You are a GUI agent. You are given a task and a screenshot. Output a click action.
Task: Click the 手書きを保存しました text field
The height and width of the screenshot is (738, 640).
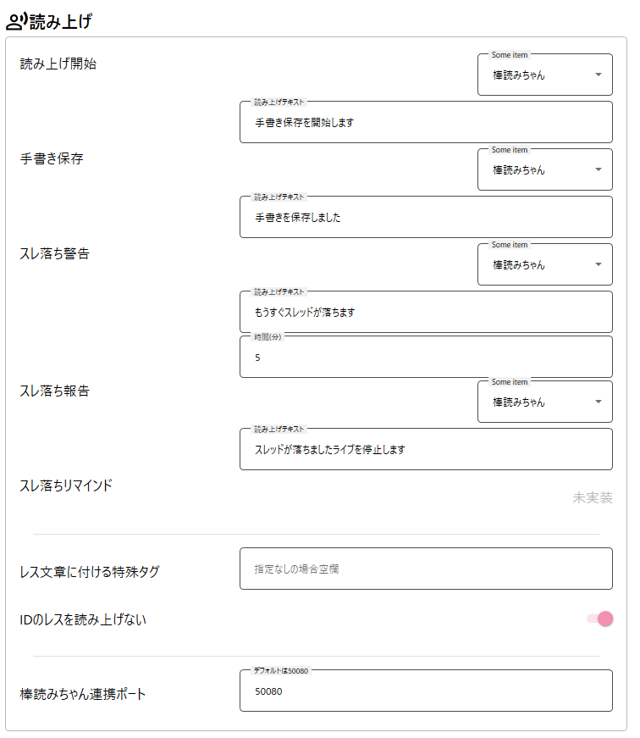pos(426,218)
